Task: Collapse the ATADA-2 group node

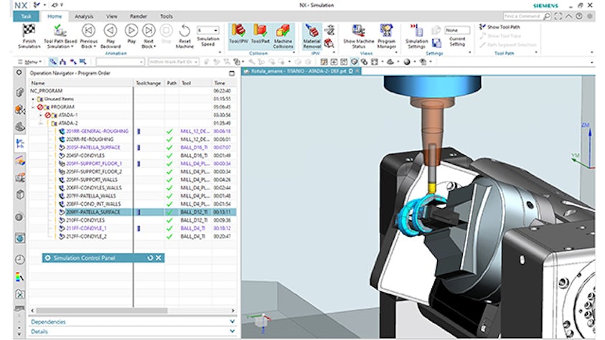Action: pyautogui.click(x=41, y=123)
